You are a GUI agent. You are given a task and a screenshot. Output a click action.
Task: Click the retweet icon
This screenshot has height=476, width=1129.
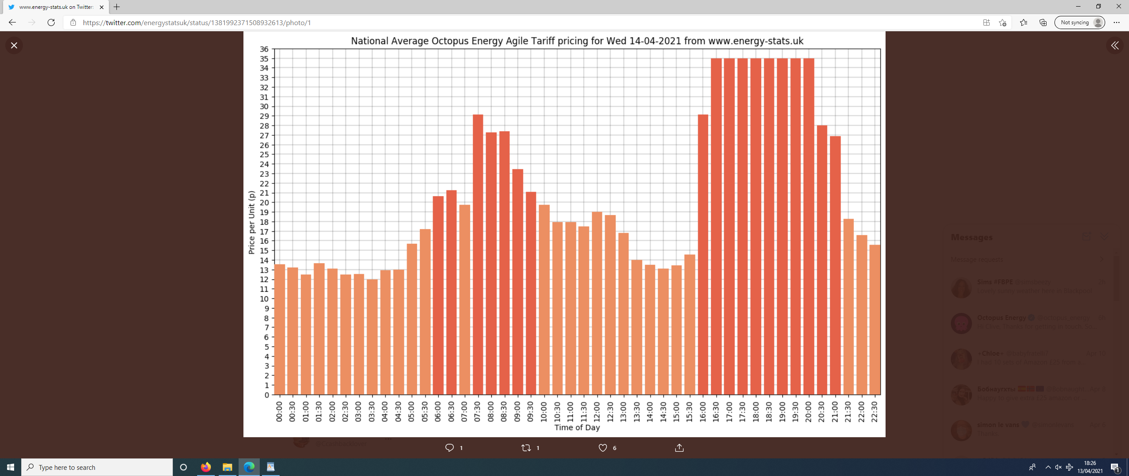click(526, 448)
